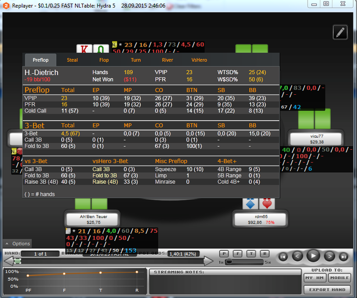
Task: Click the green hand-progress scrubber handle
Action: (x=17, y=261)
